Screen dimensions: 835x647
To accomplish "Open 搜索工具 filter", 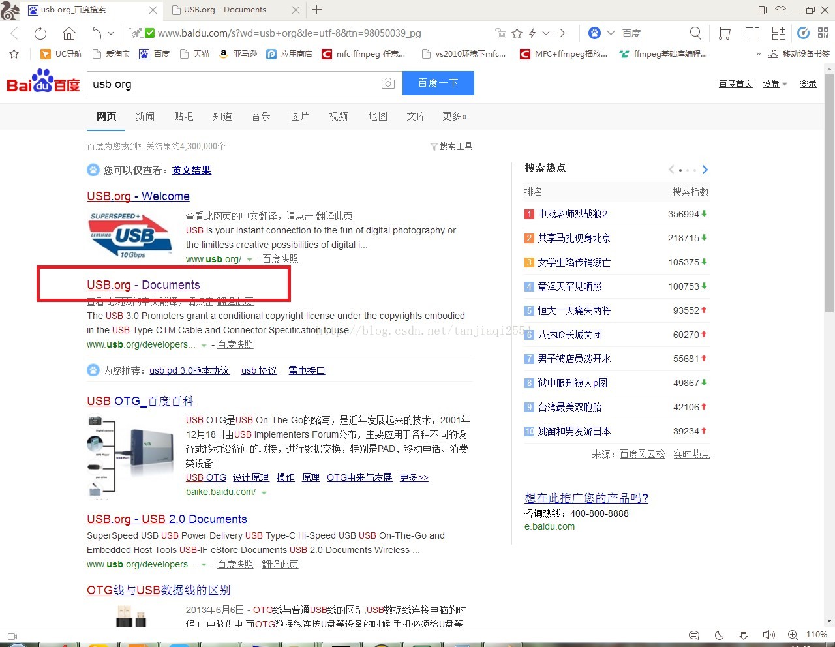I will pos(451,146).
